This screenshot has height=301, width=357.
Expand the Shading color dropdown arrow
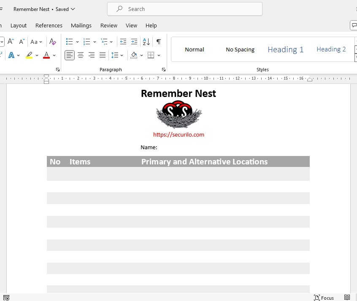point(141,55)
